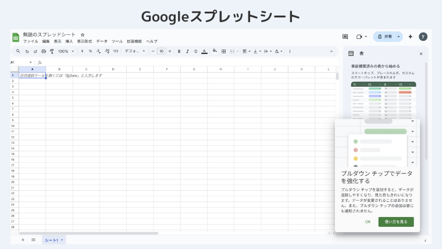
Task: Open the font family dropdown
Action: [x=135, y=51]
